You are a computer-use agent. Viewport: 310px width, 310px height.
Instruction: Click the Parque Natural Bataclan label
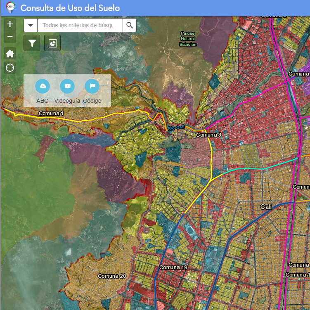[x=188, y=39]
